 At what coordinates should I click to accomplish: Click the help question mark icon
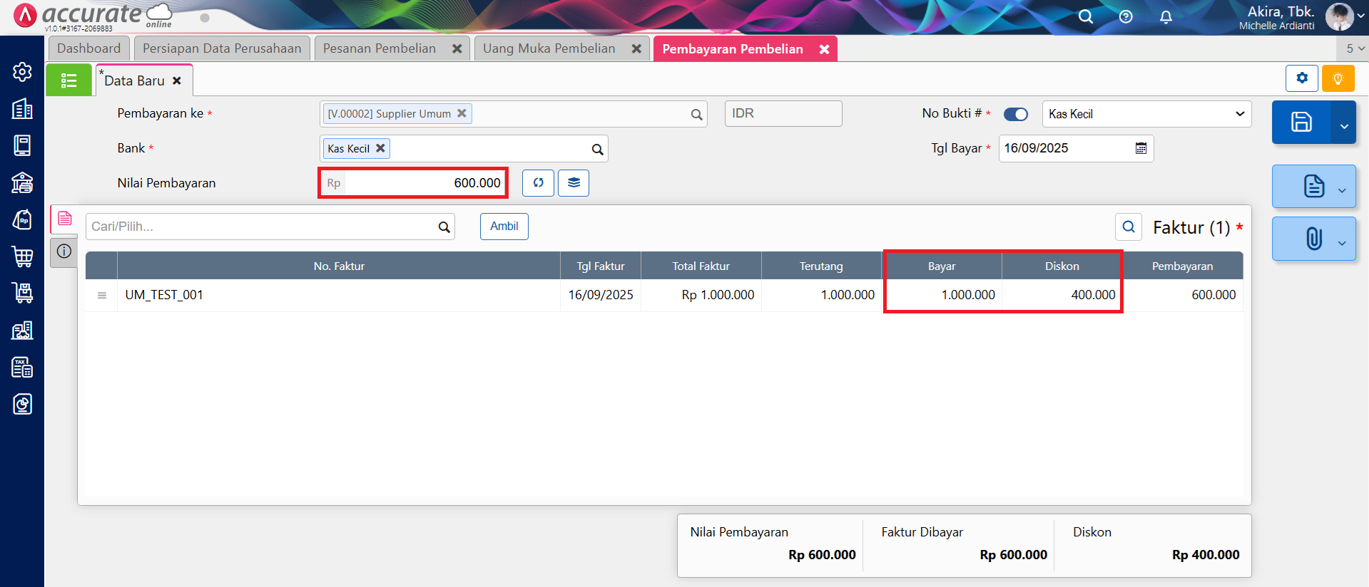(x=1126, y=16)
